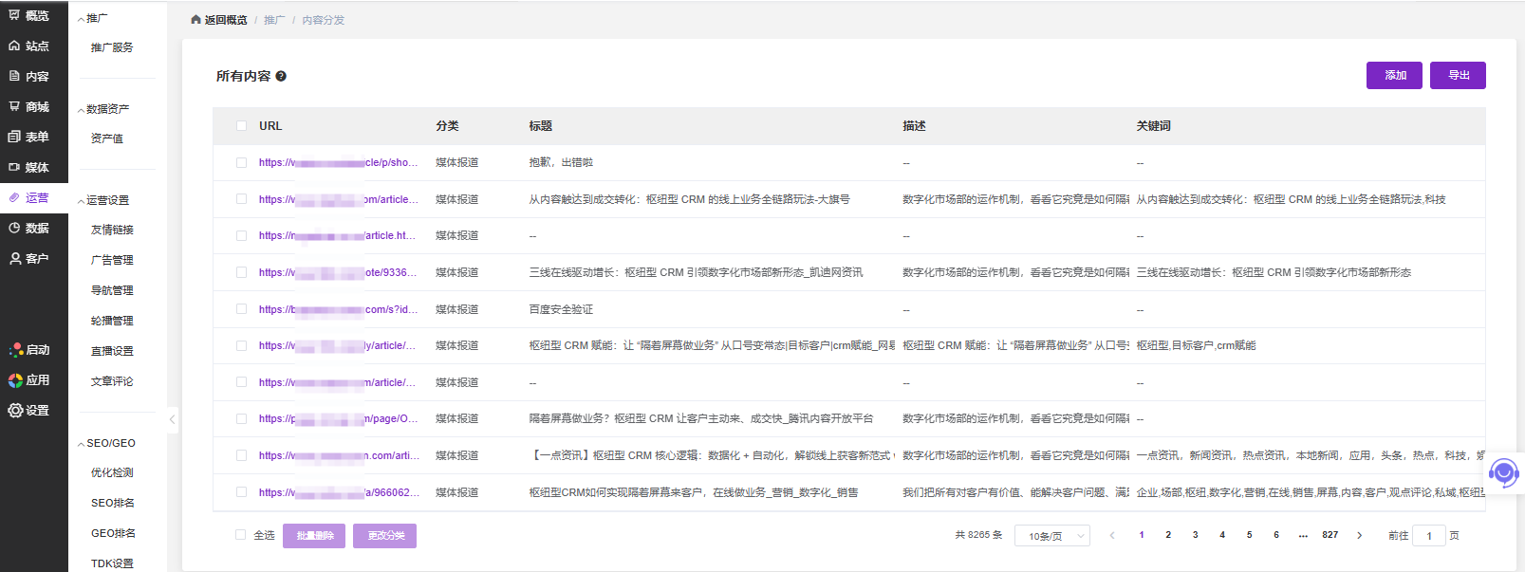
Task: Collapse the 运营设置 menu section
Action: point(82,201)
